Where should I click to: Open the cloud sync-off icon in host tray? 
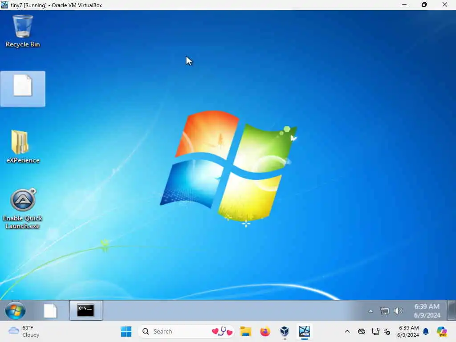click(x=362, y=331)
